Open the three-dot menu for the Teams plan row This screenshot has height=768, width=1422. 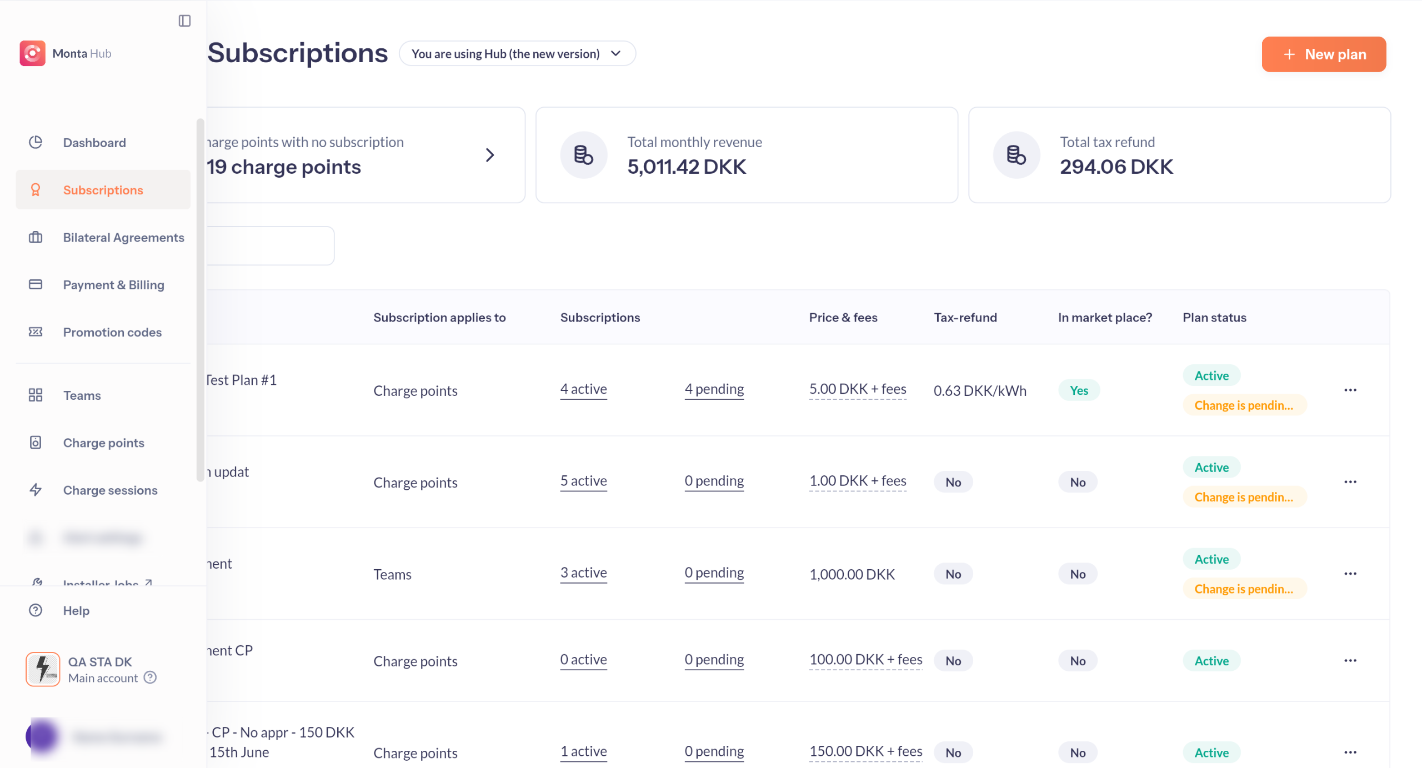click(x=1350, y=574)
